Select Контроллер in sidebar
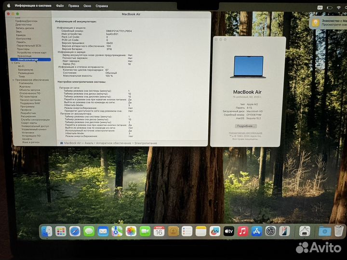 tap(24, 39)
